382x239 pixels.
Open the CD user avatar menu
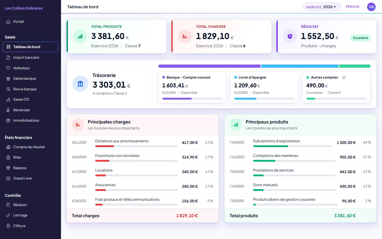coord(371,7)
